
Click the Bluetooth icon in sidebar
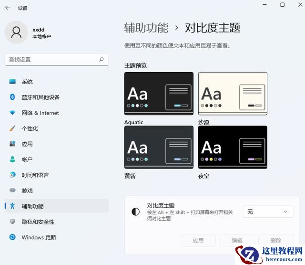pos(12,97)
